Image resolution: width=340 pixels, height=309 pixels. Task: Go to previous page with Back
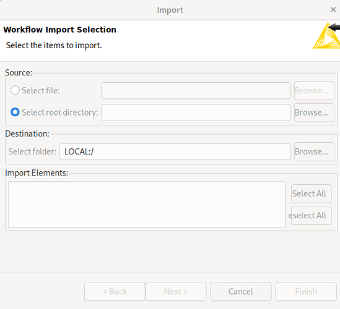(115, 292)
